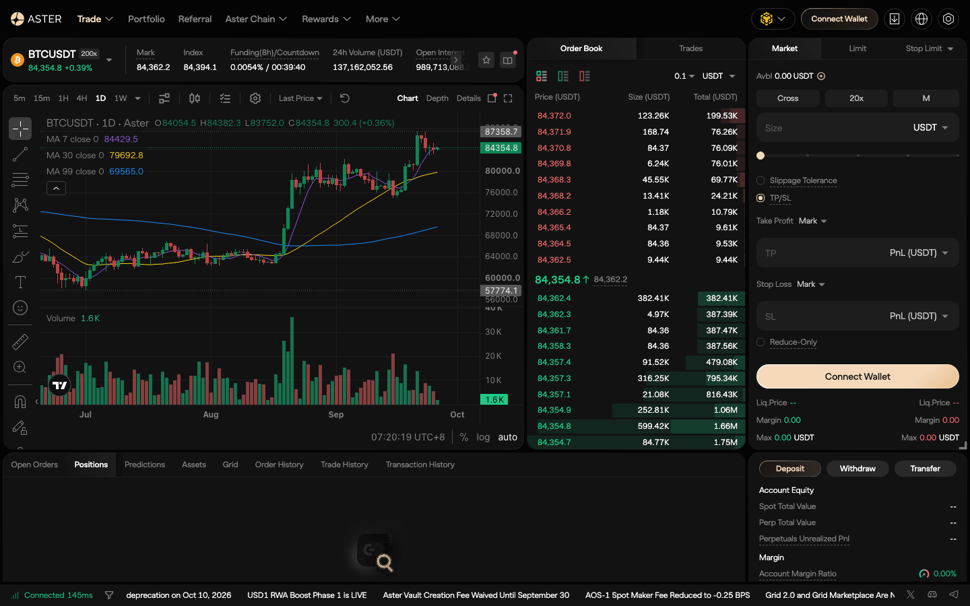970x606 pixels.
Task: Open the Order History tab
Action: click(x=279, y=465)
